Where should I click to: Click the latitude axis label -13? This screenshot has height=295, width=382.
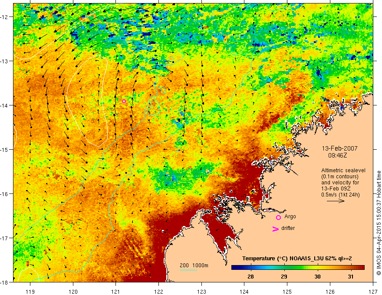[x=4, y=61]
